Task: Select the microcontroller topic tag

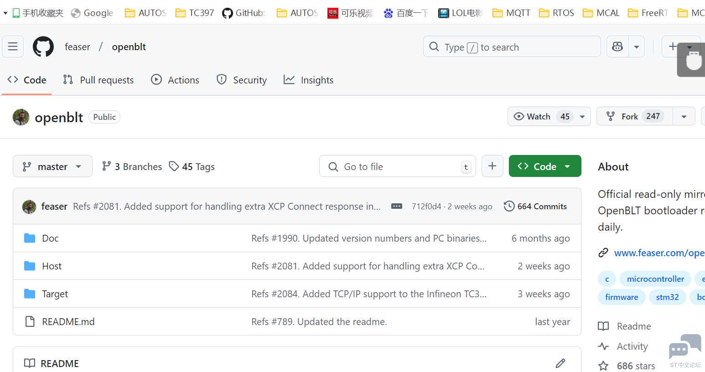Action: (x=655, y=279)
